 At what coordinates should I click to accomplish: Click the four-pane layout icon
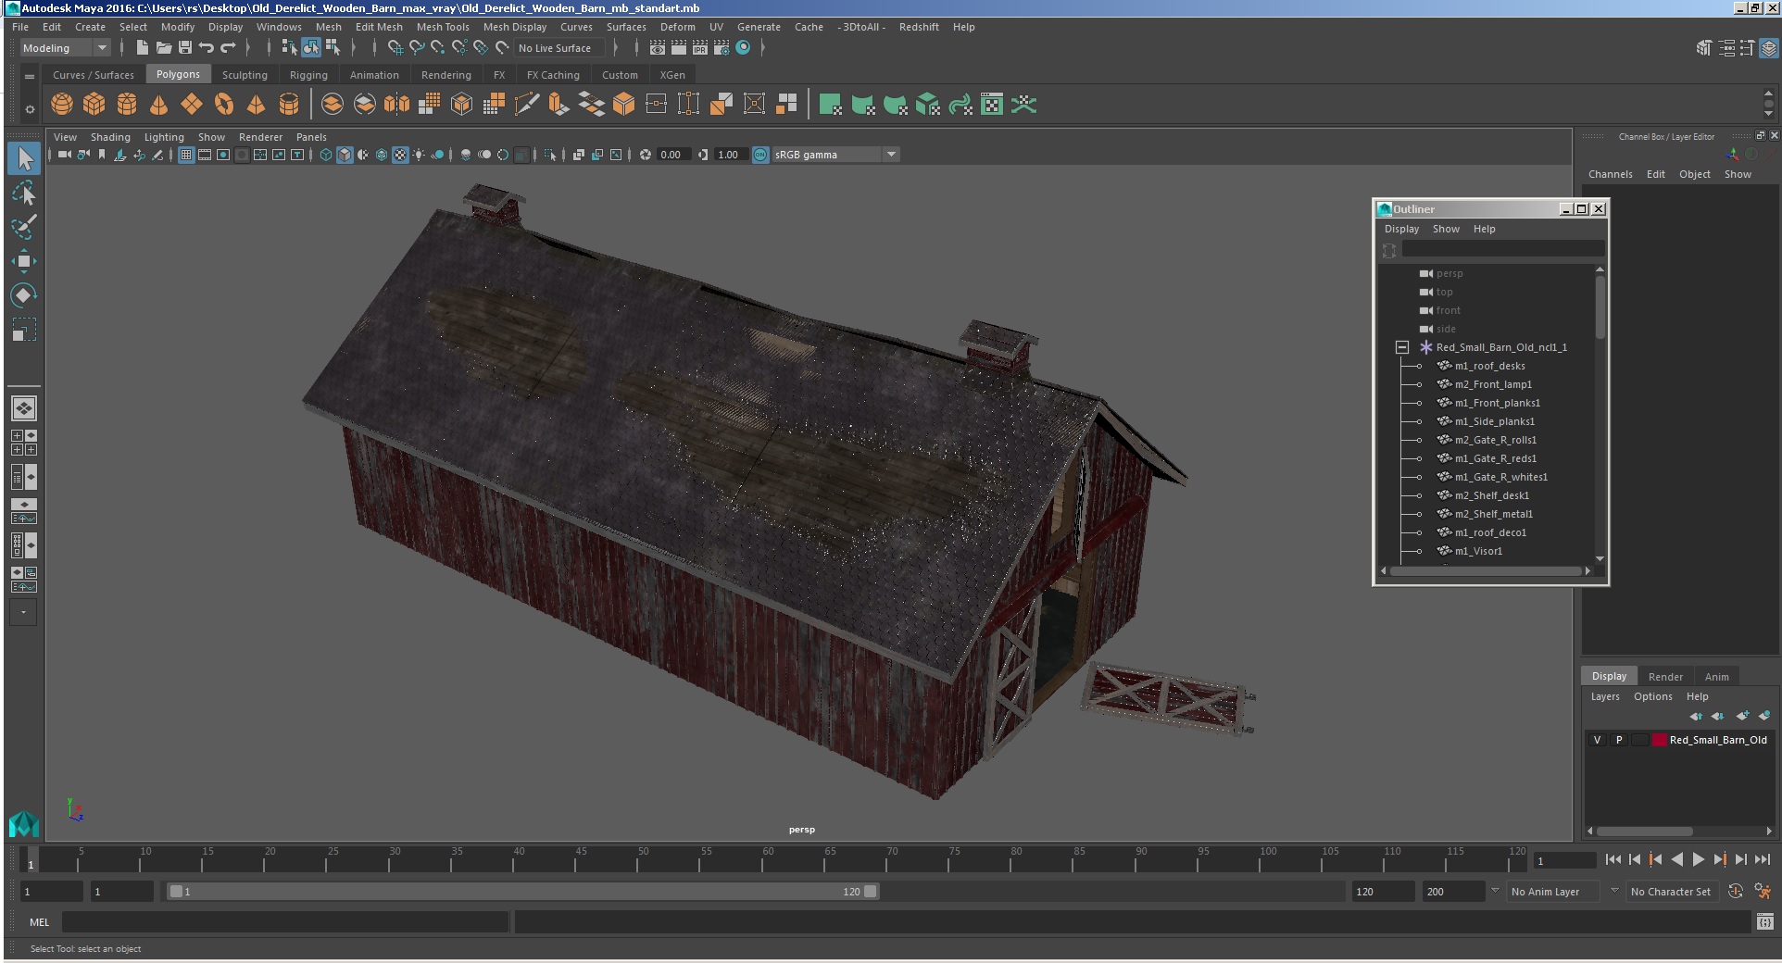point(23,443)
